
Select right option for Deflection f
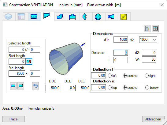coord(150,76)
